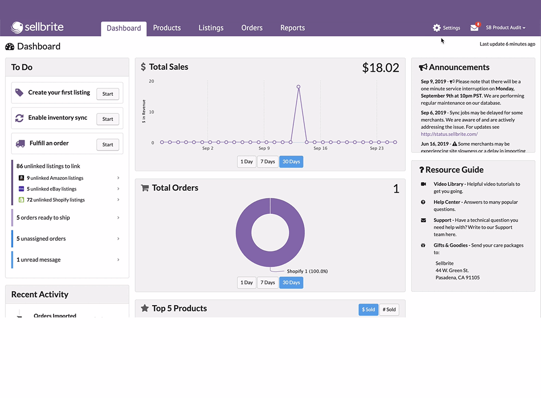
Task: Expand the 1 unread message row chevron
Action: click(x=119, y=260)
